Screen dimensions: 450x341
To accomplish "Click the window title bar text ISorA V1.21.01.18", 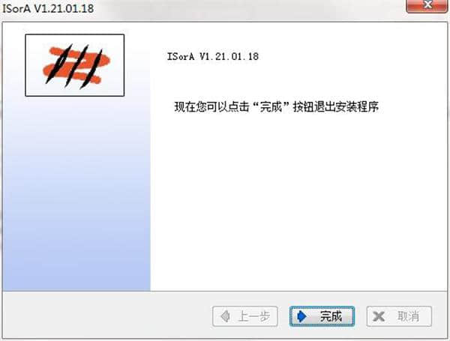I will coord(48,8).
